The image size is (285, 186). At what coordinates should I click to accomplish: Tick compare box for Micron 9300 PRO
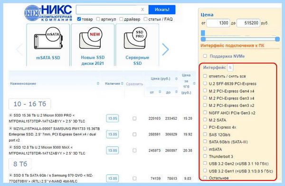pos(134,118)
